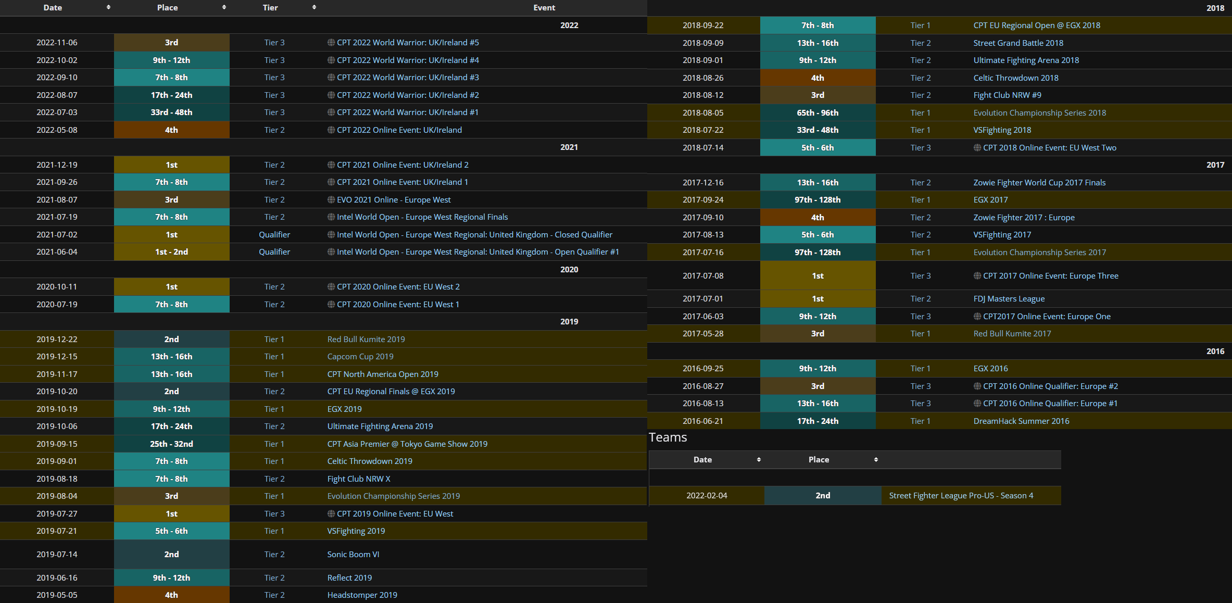
Task: Open Zowie Fighter 2017 : Europe link
Action: [1024, 218]
